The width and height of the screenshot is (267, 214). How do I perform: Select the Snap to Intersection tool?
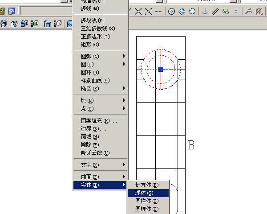pyautogui.click(x=138, y=12)
